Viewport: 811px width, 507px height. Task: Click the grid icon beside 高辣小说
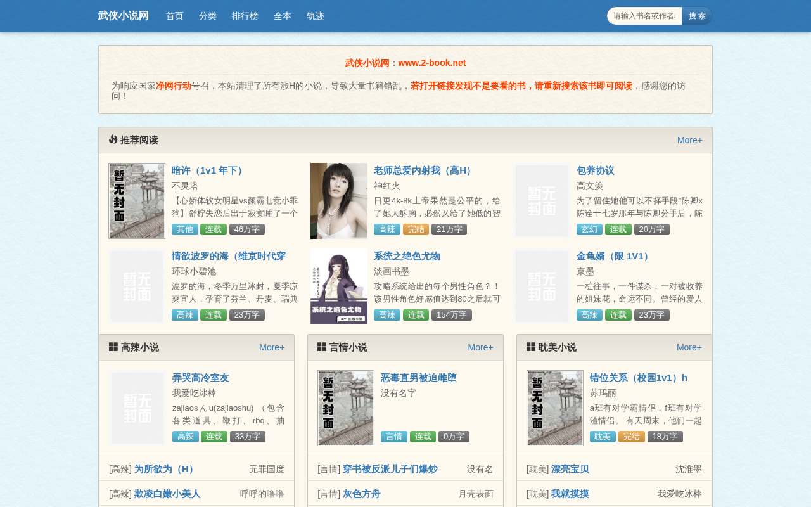click(113, 347)
